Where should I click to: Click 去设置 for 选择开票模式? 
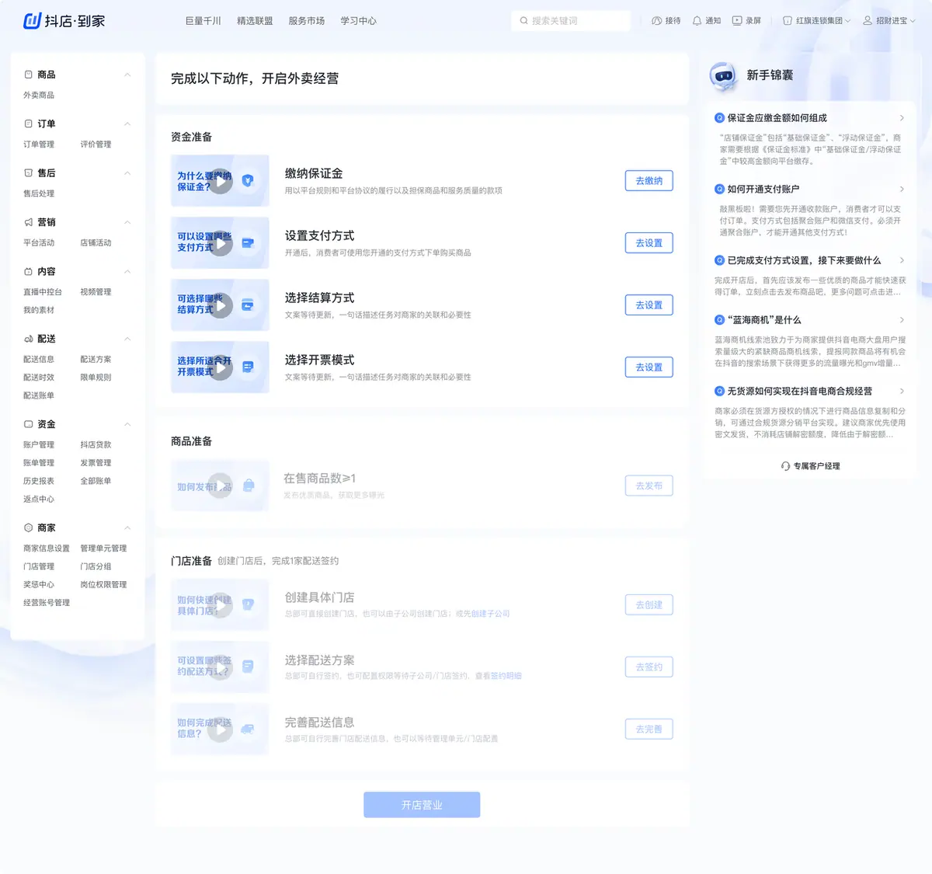click(x=649, y=367)
